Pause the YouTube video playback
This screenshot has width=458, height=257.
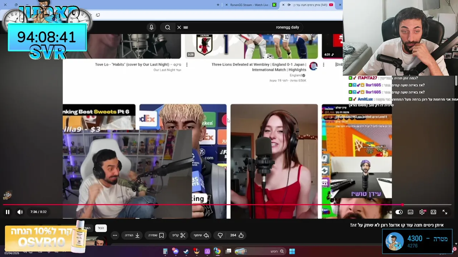[8, 212]
